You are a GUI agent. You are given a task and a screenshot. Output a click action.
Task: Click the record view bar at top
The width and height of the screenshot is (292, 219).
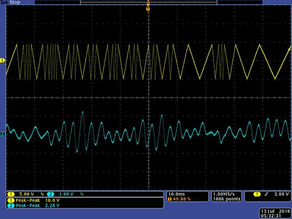(x=149, y=3)
